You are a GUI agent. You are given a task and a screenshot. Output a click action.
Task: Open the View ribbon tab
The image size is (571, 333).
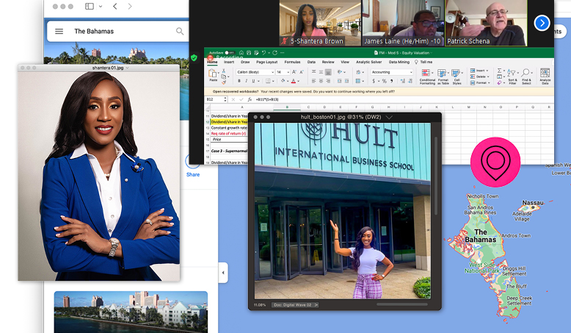click(x=345, y=62)
